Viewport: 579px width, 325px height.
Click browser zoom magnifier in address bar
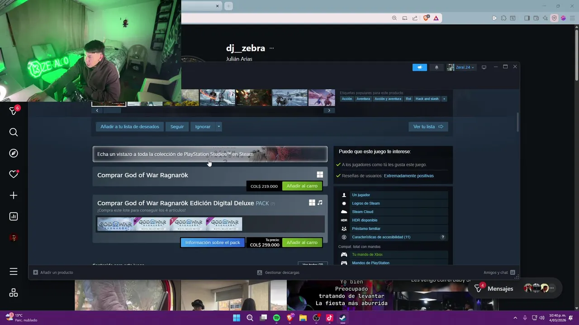coord(394,18)
